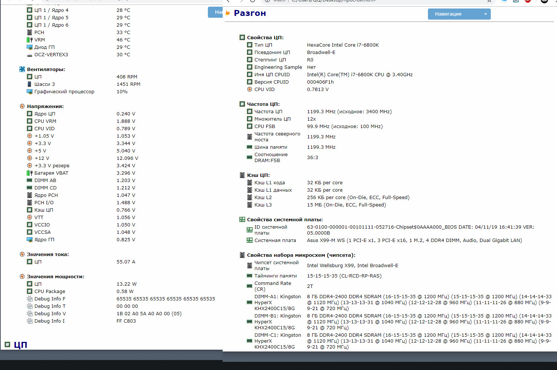
Task: Click the 46 °C VRM temperature
Action: (123, 40)
